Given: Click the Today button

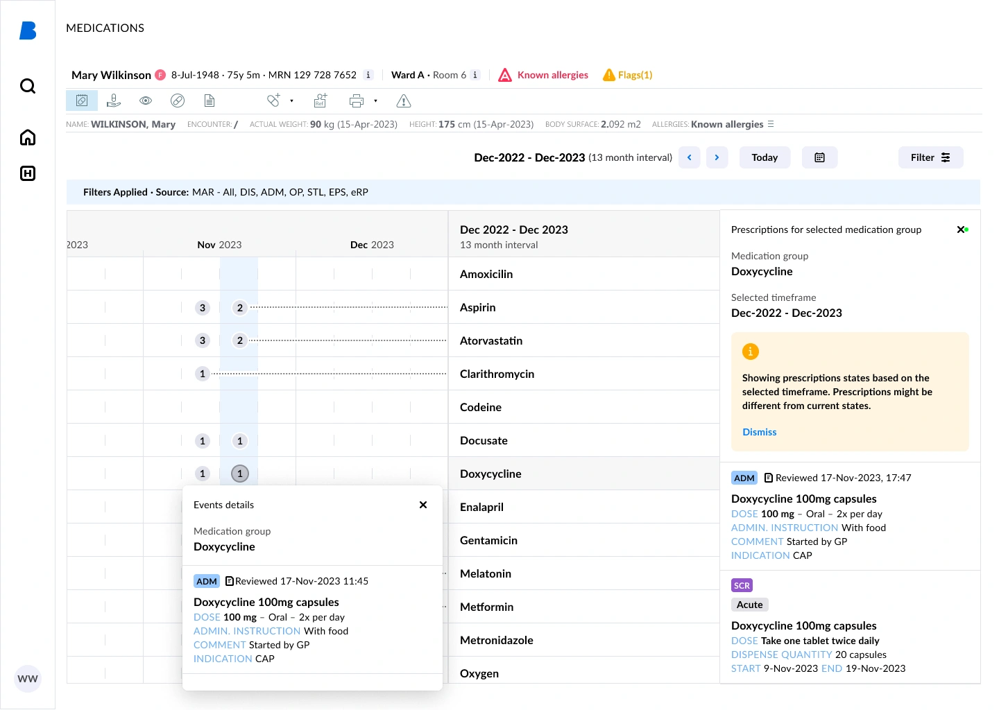Looking at the screenshot, I should tap(765, 157).
